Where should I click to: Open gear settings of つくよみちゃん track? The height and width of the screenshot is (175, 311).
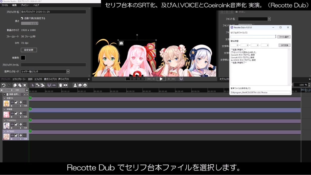[x=21, y=124]
